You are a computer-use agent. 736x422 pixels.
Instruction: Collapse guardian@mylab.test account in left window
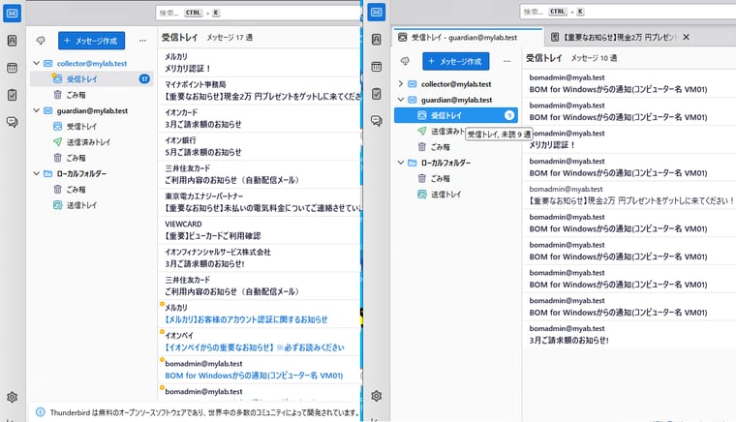click(x=36, y=110)
